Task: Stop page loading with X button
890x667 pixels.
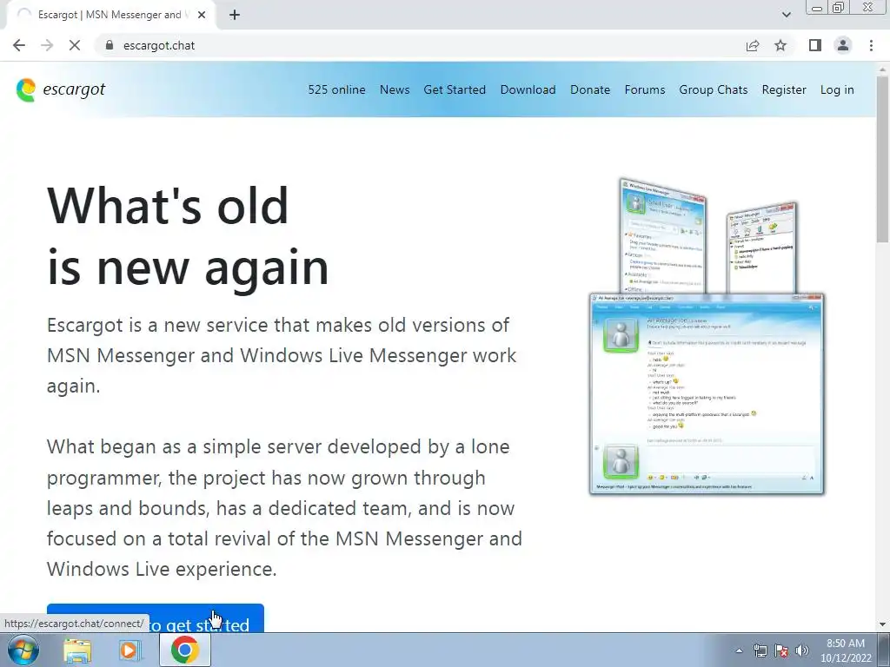Action: click(x=75, y=45)
